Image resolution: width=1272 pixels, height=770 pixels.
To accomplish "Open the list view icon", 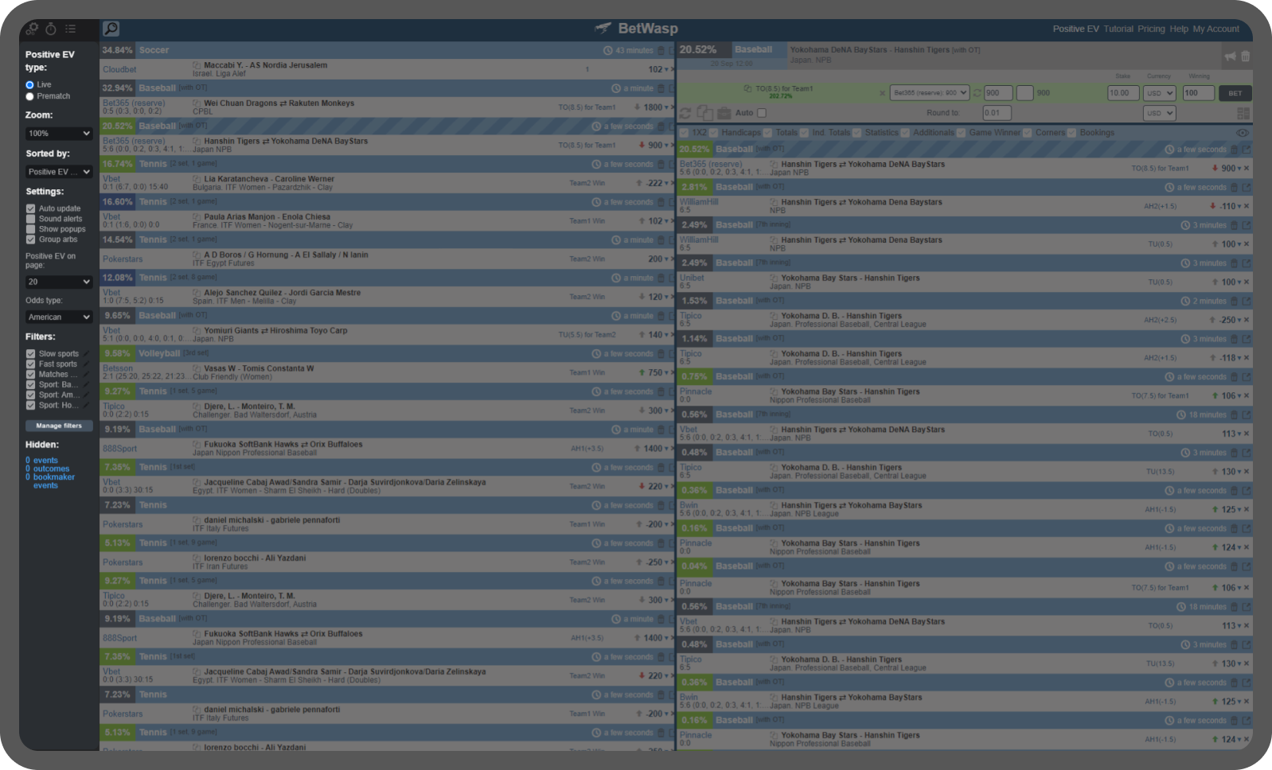I will coord(71,29).
